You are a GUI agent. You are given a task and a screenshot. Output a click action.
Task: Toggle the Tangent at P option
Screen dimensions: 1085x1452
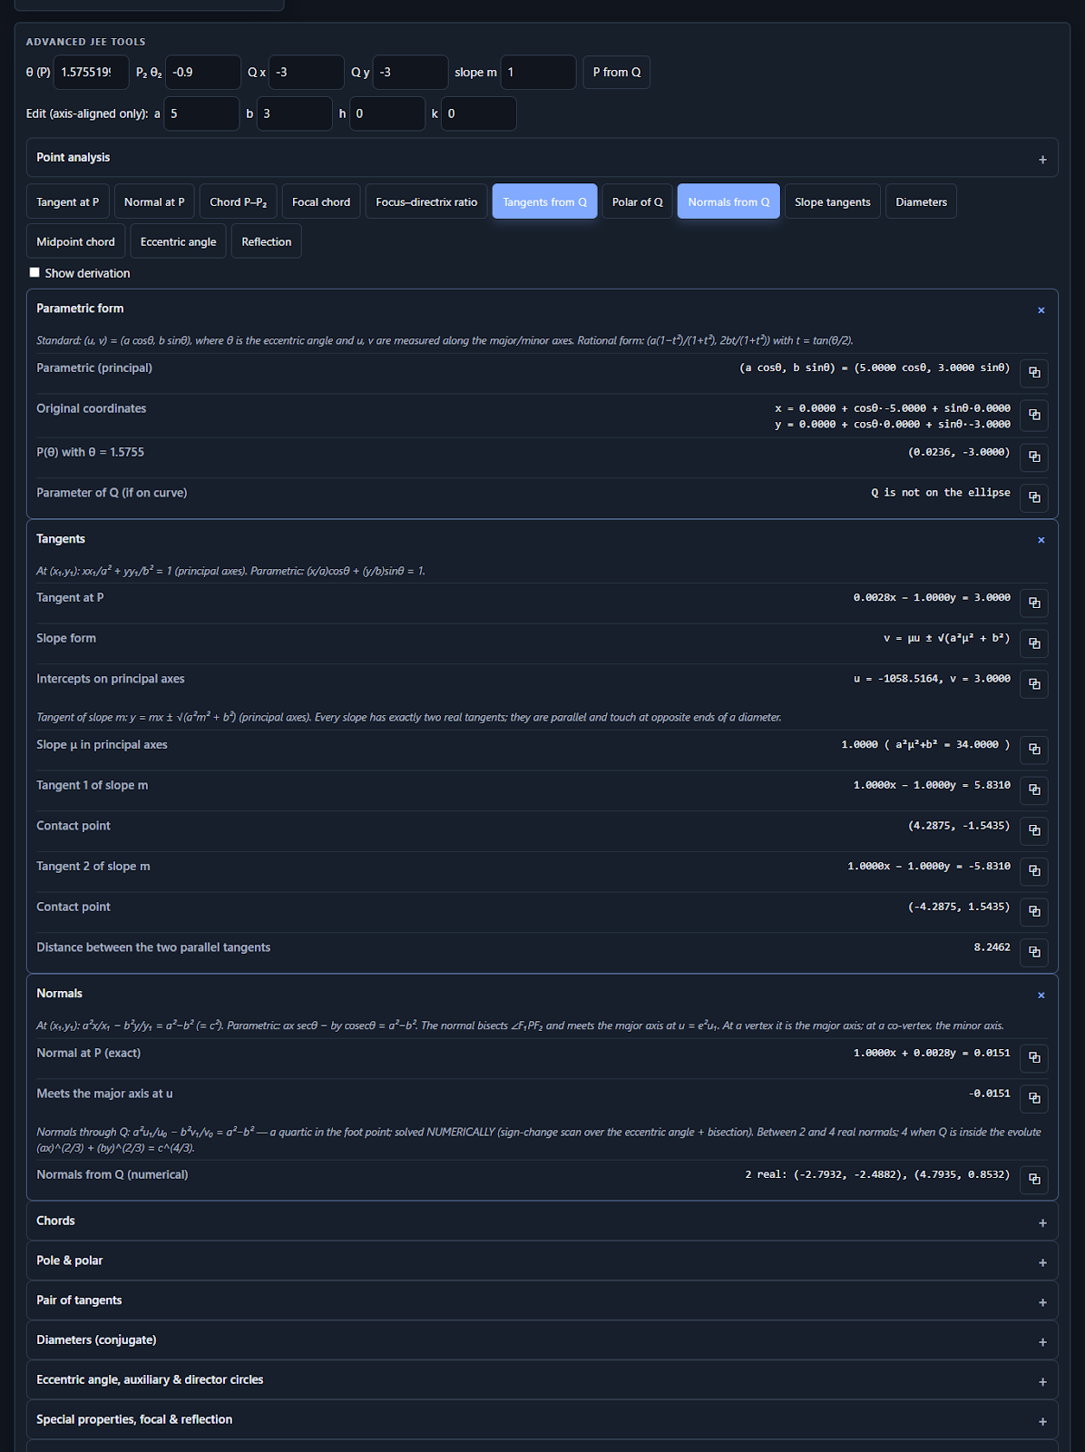click(68, 201)
